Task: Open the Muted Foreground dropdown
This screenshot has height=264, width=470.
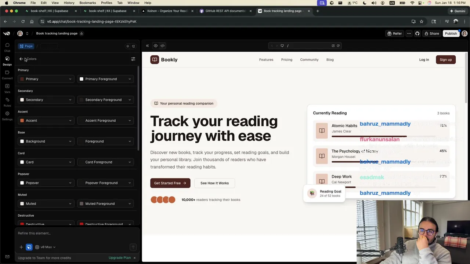Action: click(x=105, y=203)
